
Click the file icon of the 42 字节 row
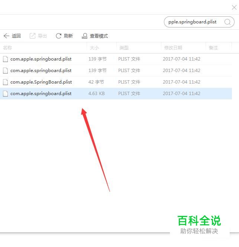click(x=5, y=82)
